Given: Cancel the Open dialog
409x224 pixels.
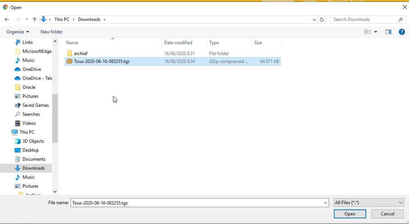Looking at the screenshot, I should click(x=387, y=214).
